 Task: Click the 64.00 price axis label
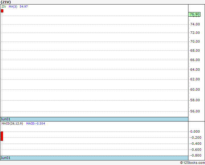pyautogui.click(x=195, y=70)
